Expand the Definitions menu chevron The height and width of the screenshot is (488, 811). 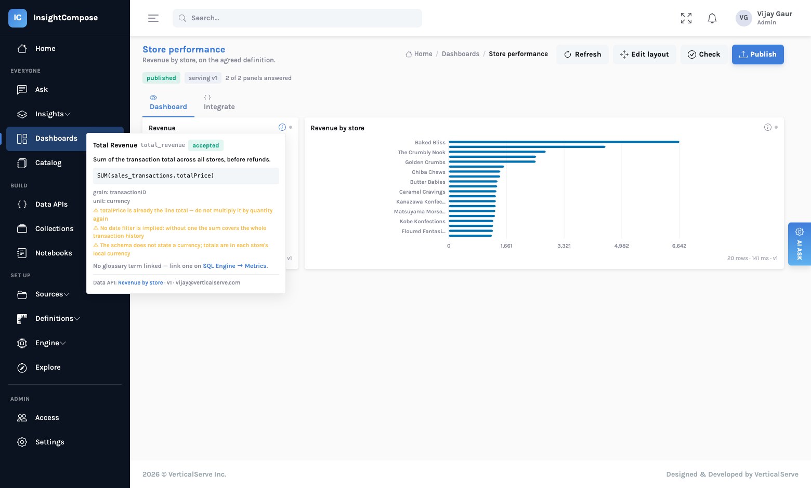tap(77, 319)
